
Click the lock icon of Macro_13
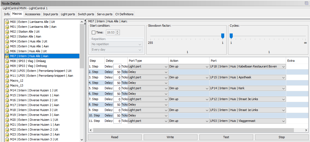7,85
